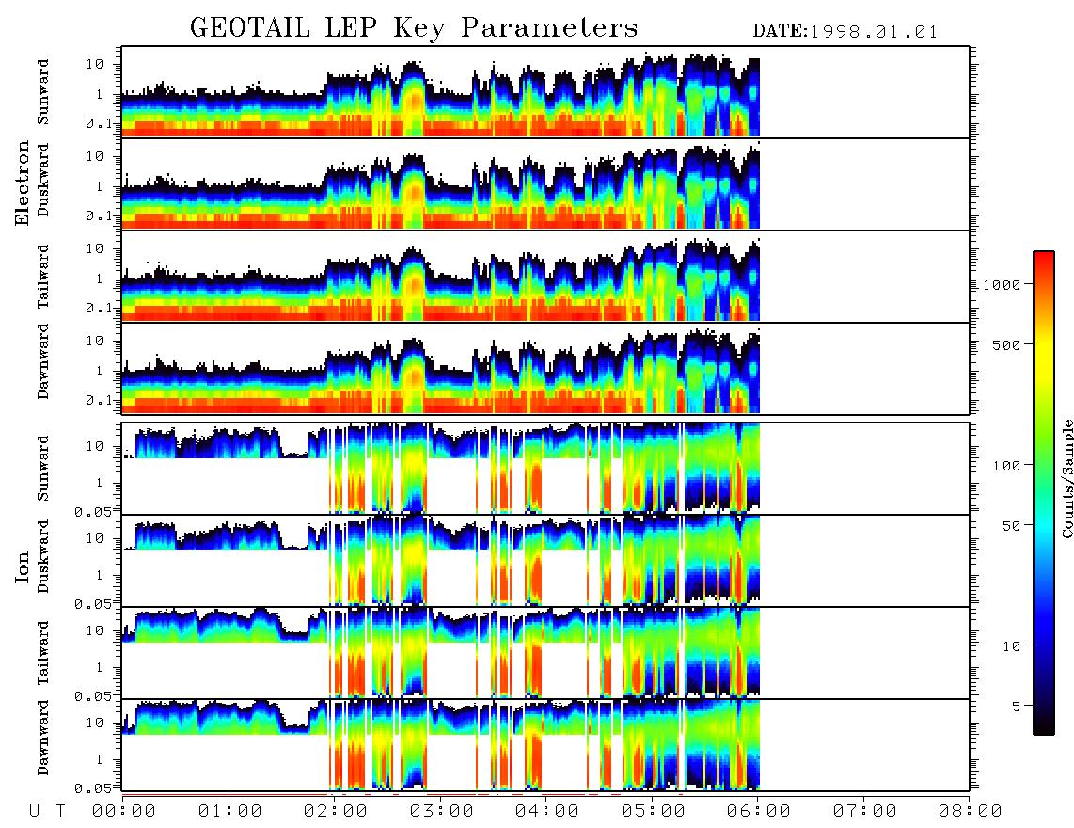1074x828 pixels.
Task: Click the 1000 color scale value
Action: 1003,285
